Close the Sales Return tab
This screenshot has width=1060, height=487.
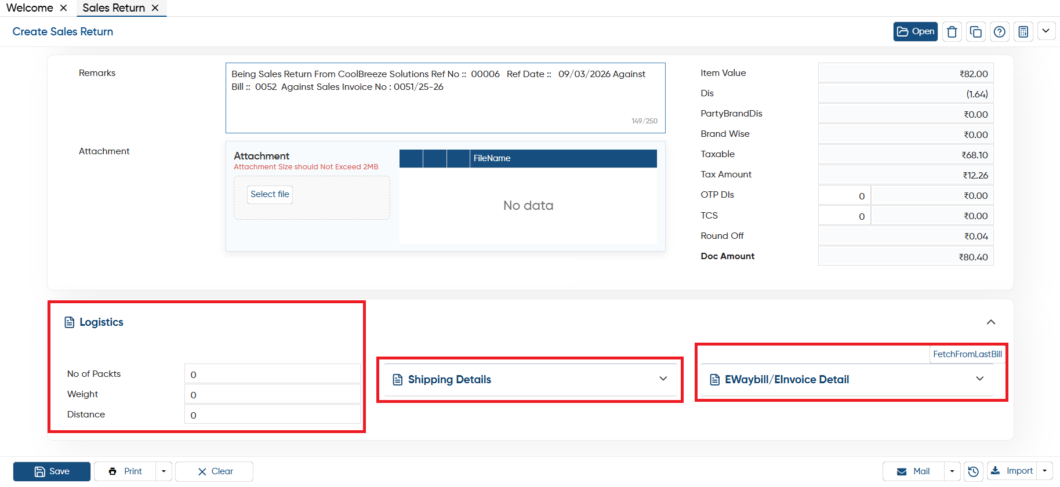pyautogui.click(x=155, y=8)
